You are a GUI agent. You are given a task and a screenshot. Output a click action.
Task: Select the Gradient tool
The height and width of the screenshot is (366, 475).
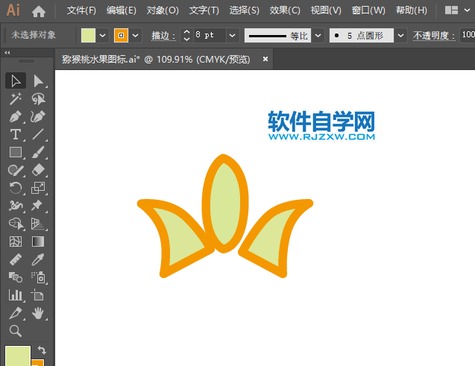38,242
